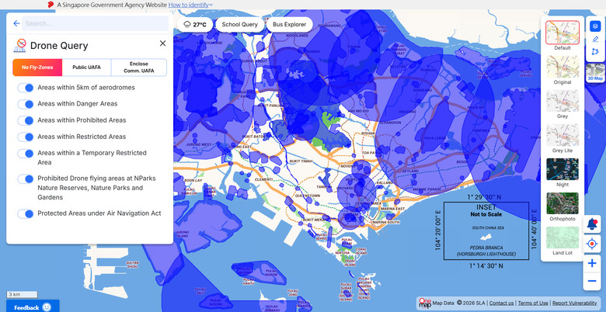Viewport: 606px width, 312px height.
Task: Click the JURONG WEST map label
Action: pos(200,144)
